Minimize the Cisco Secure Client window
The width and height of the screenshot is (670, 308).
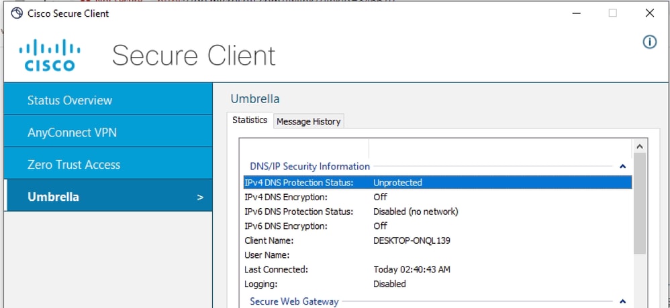click(577, 13)
